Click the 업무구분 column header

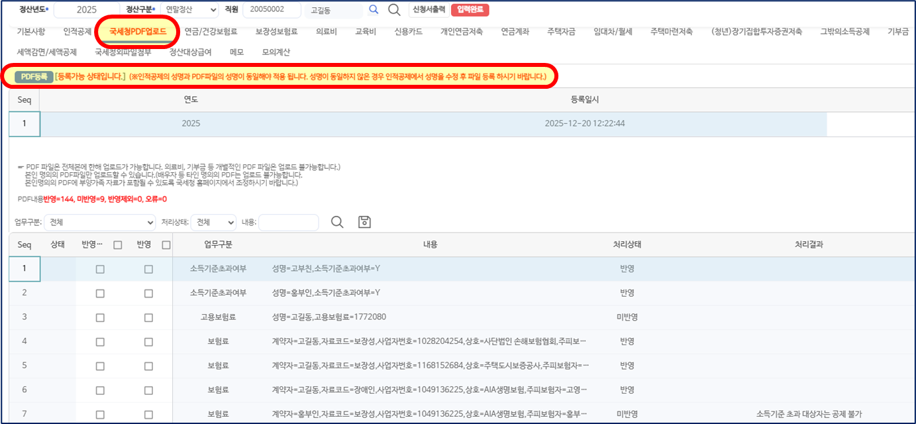point(219,244)
